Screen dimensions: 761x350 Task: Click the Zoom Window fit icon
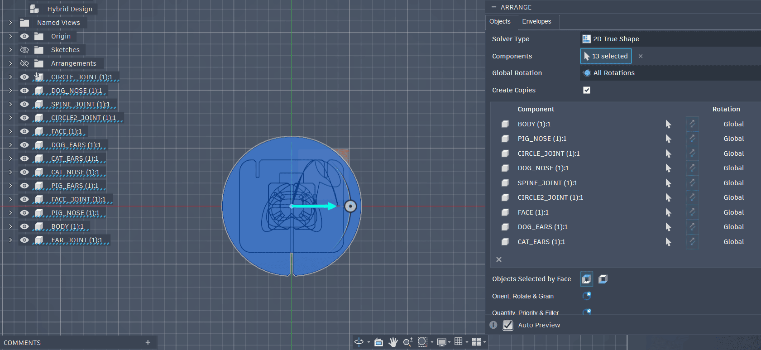[422, 342]
